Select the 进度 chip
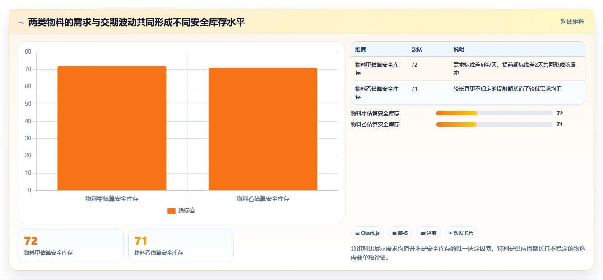 [428, 233]
